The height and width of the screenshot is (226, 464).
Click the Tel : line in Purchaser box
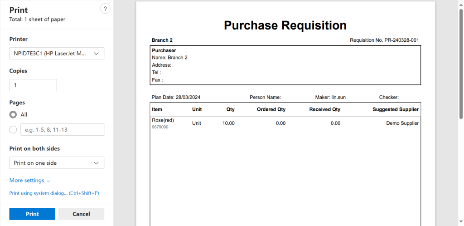coord(156,72)
